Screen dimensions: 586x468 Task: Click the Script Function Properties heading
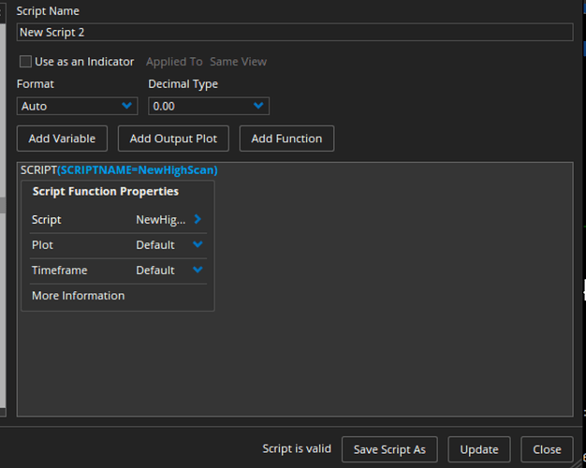106,191
